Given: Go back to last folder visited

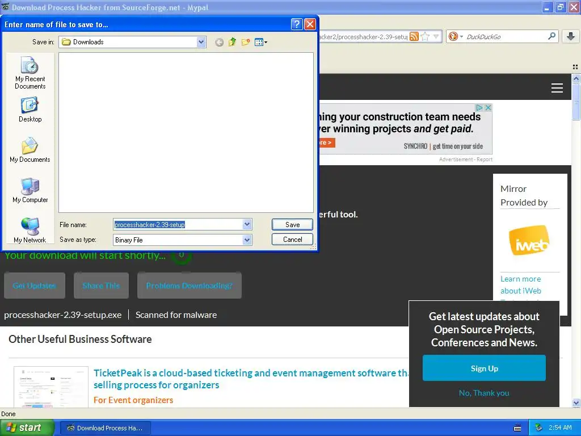Looking at the screenshot, I should coord(220,42).
